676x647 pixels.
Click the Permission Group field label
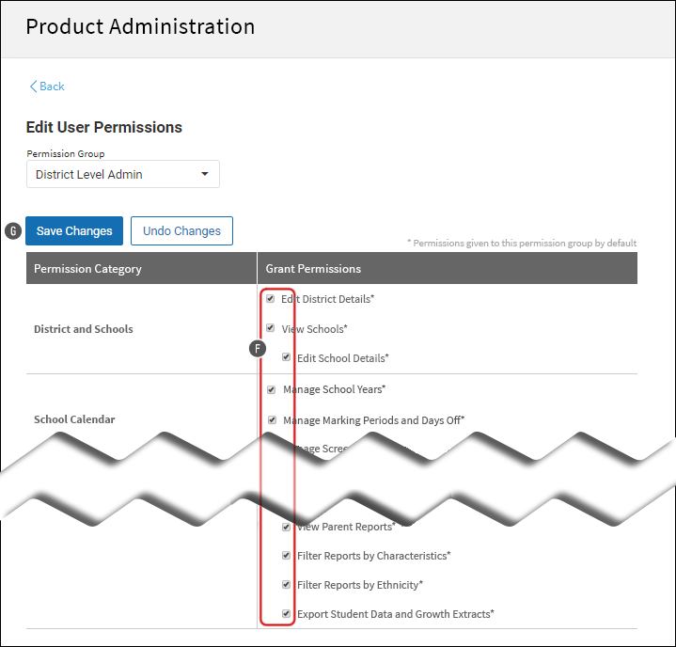(66, 153)
